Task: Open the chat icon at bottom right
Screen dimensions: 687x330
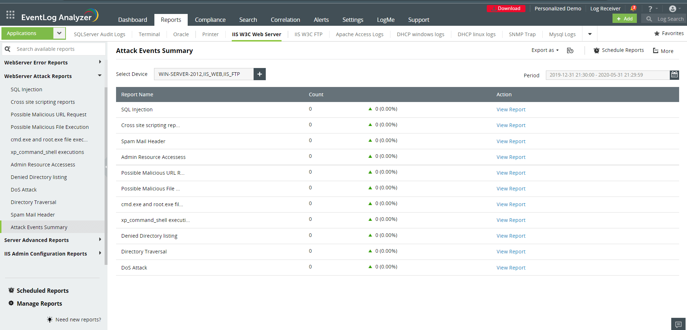Action: 678,324
